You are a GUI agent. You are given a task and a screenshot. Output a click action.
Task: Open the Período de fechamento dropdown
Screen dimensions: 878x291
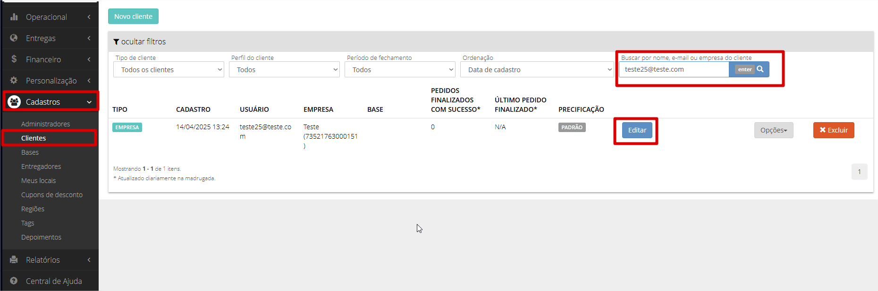click(400, 69)
